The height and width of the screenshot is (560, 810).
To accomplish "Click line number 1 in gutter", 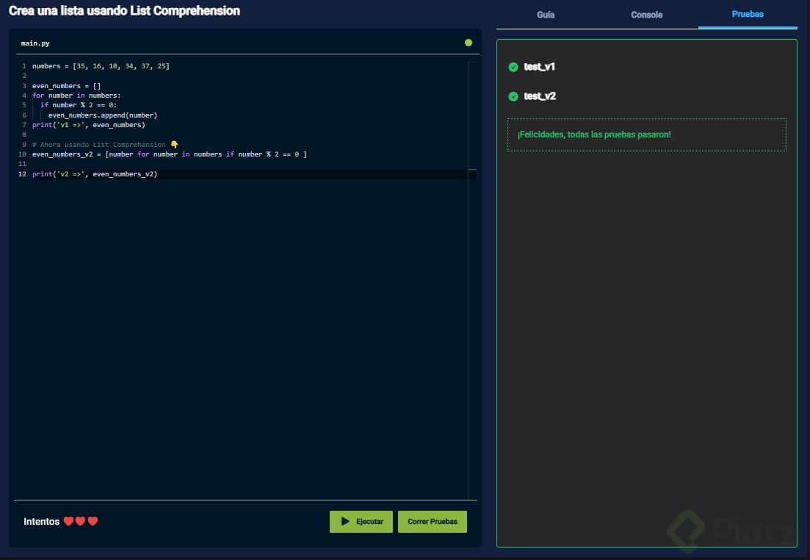I will (x=23, y=66).
